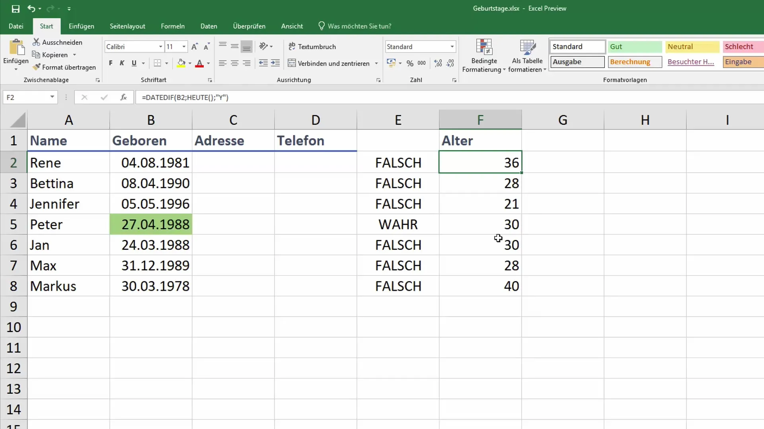Switch to the Formeln tab
The height and width of the screenshot is (429, 764).
[x=173, y=26]
